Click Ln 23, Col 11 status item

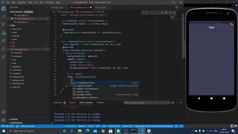(x=71, y=126)
